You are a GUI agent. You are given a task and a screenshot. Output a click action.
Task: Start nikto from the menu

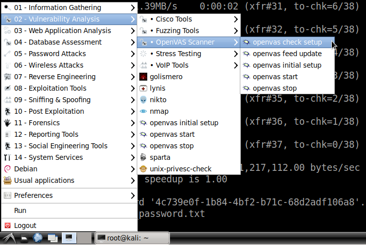coord(158,100)
